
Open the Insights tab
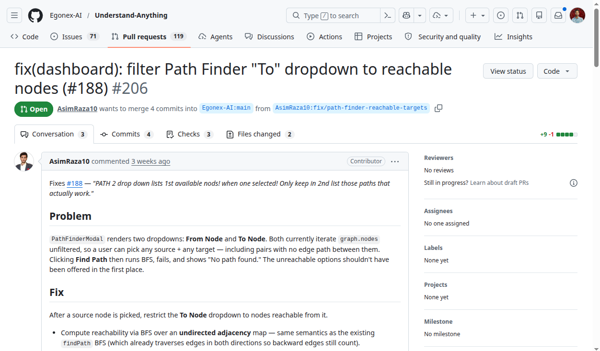point(514,36)
